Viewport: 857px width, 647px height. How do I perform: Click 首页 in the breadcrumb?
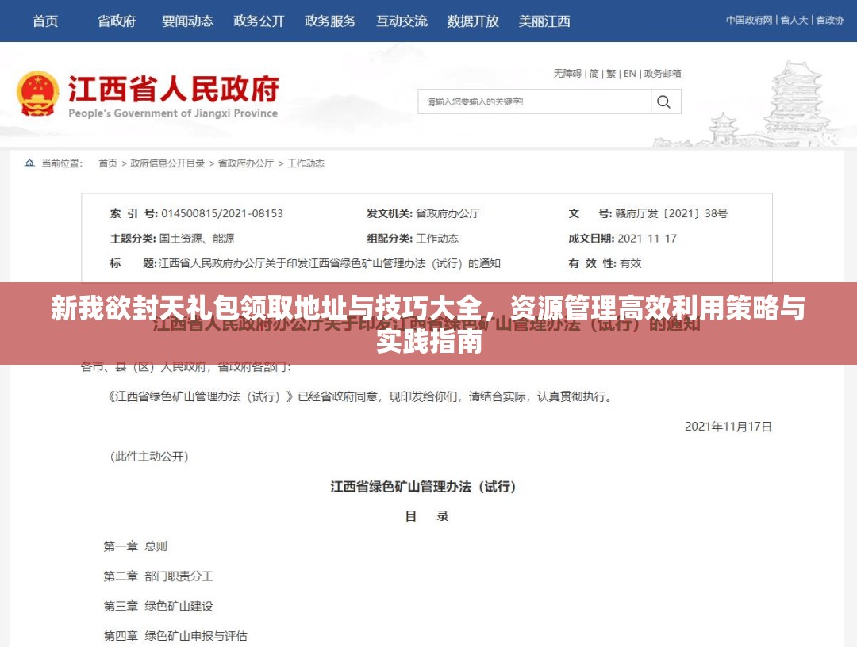(x=108, y=163)
